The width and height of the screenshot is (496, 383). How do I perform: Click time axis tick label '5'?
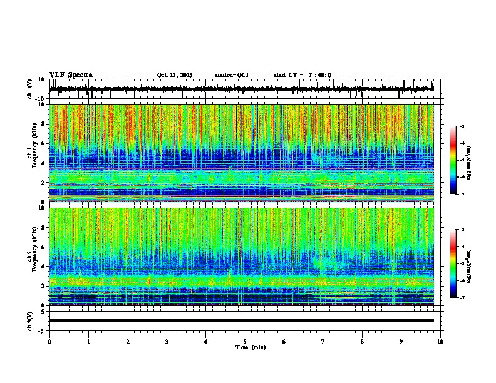point(245,342)
